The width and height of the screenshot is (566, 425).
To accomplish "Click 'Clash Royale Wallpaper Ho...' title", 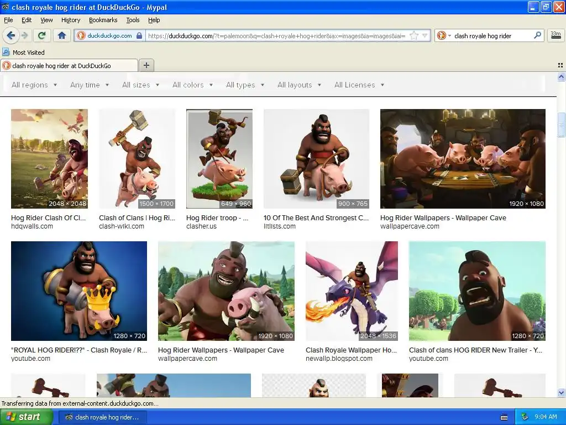I will pyautogui.click(x=351, y=350).
